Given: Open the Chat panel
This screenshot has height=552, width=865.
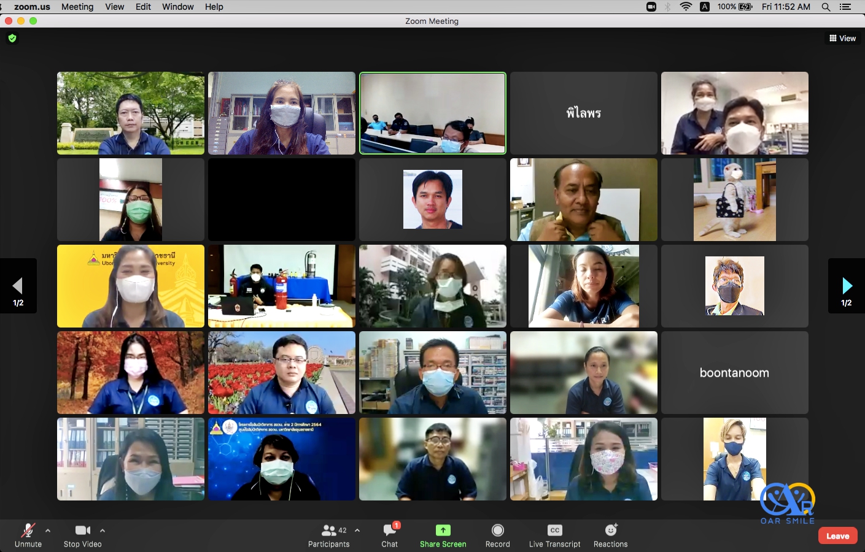Looking at the screenshot, I should (x=389, y=535).
